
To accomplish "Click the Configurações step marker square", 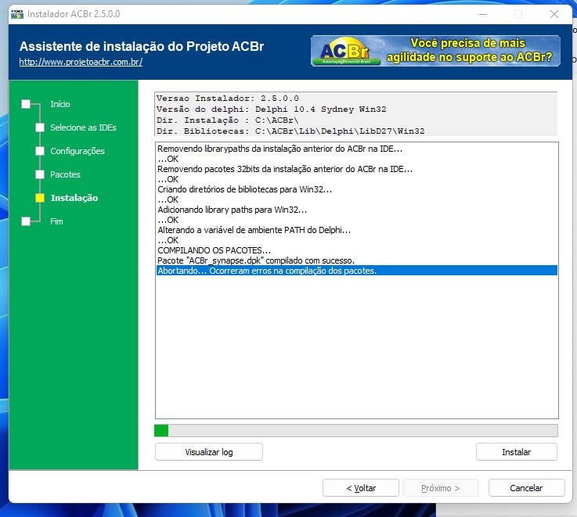I will pos(40,151).
